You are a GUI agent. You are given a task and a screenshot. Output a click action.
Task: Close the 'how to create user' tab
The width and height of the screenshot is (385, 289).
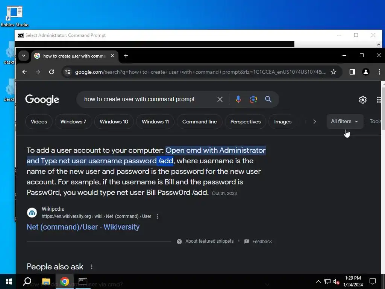click(112, 56)
